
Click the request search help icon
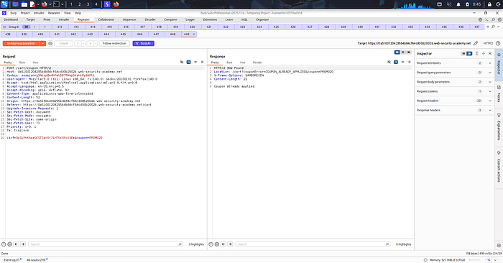4,244
